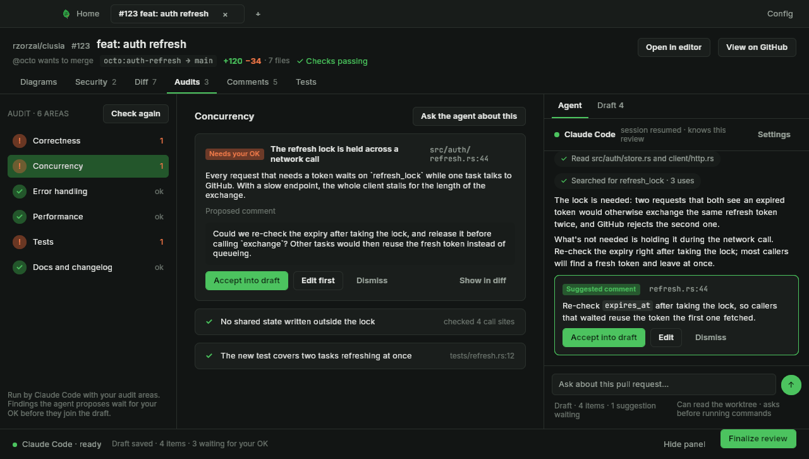This screenshot has width=809, height=459.
Task: Switch to the Diff tab
Action: point(145,82)
